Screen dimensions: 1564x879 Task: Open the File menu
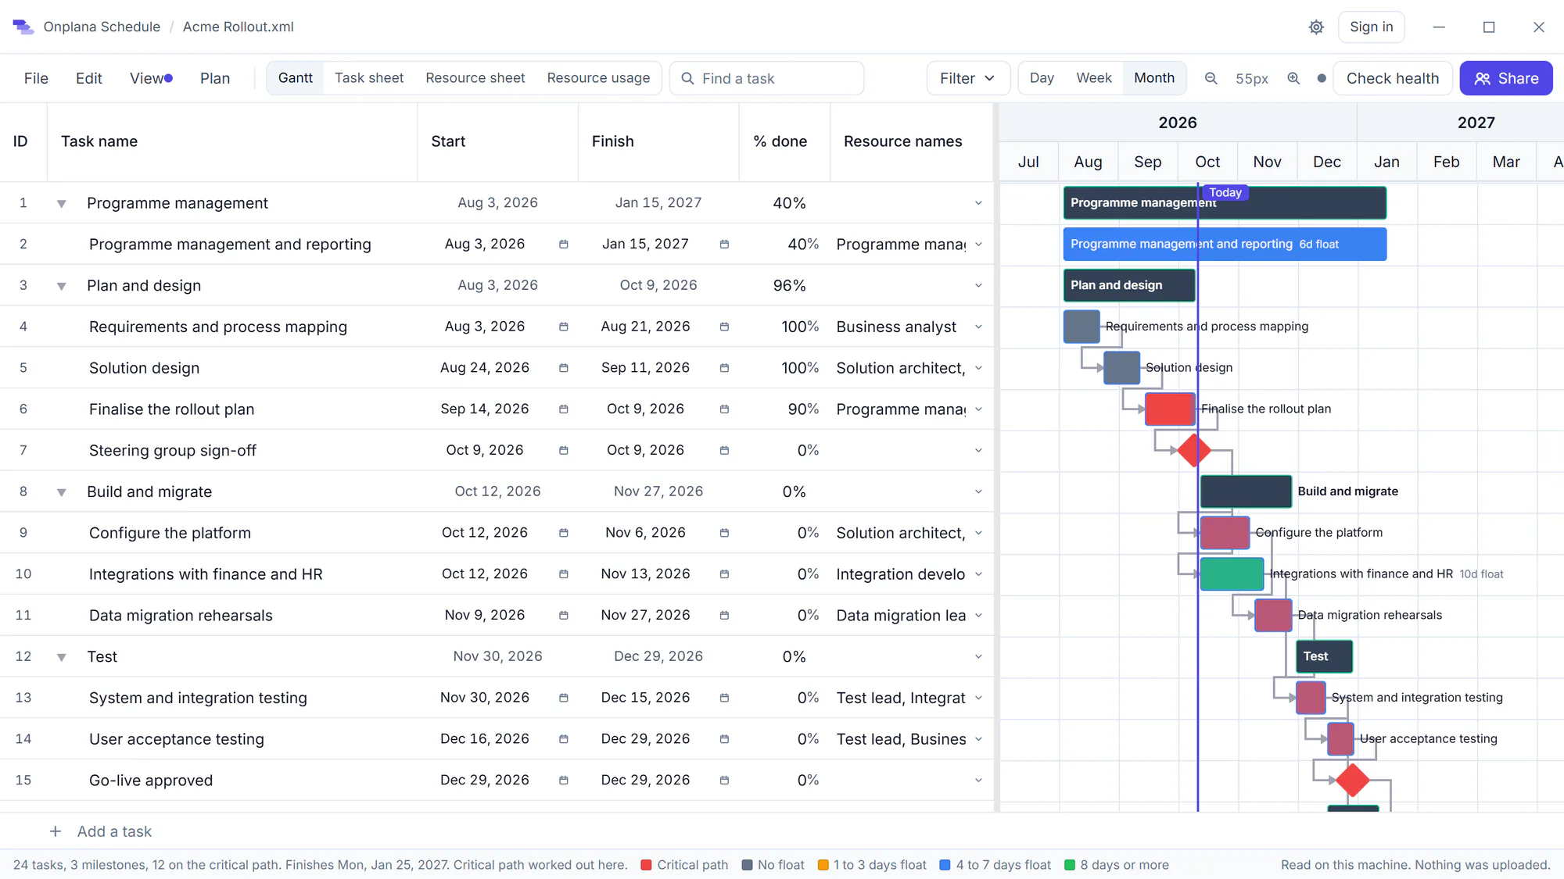point(36,78)
